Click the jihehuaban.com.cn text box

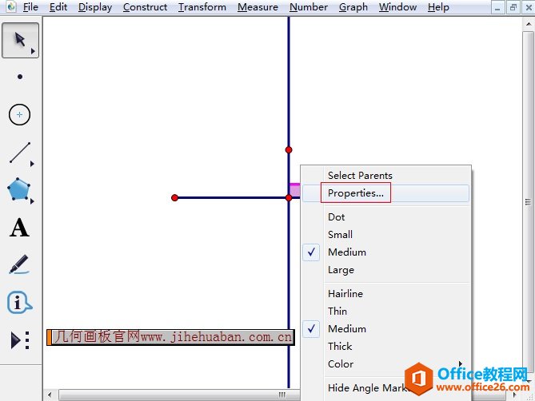tap(170, 337)
